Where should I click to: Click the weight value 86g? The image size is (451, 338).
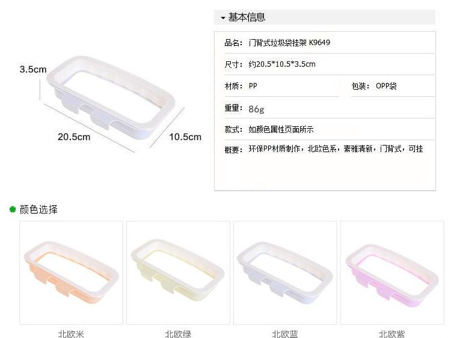pyautogui.click(x=256, y=109)
